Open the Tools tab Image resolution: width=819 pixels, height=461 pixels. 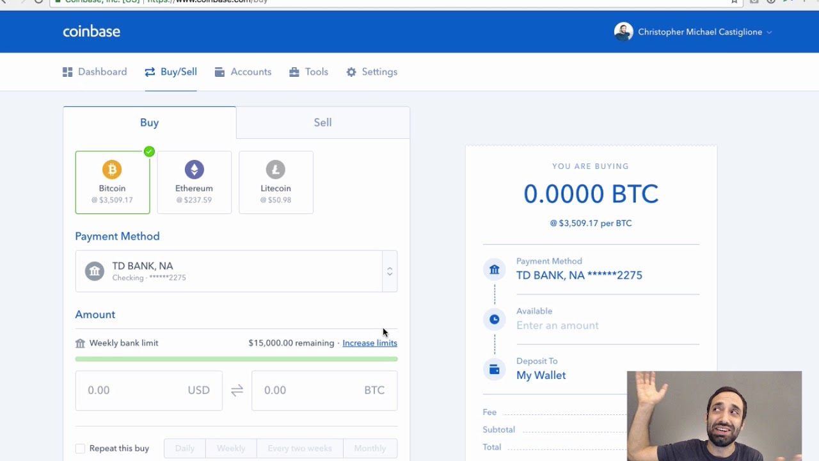(x=308, y=72)
